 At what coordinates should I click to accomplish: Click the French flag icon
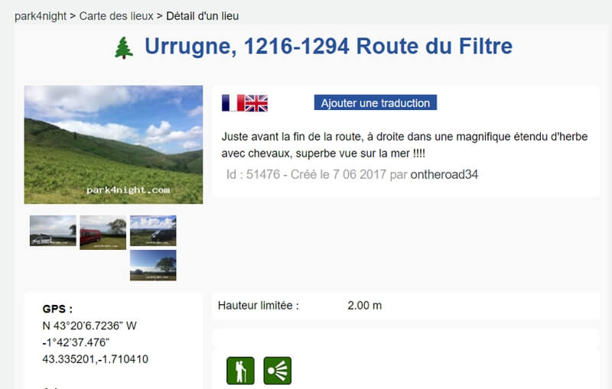[233, 103]
